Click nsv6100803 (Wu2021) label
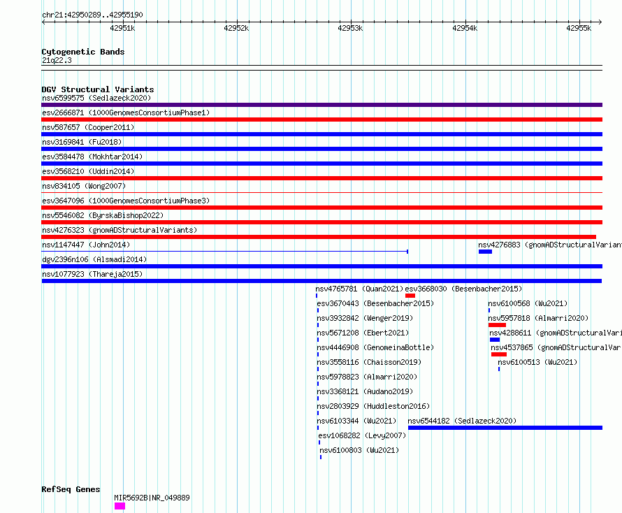This screenshot has height=513, width=622. [359, 450]
